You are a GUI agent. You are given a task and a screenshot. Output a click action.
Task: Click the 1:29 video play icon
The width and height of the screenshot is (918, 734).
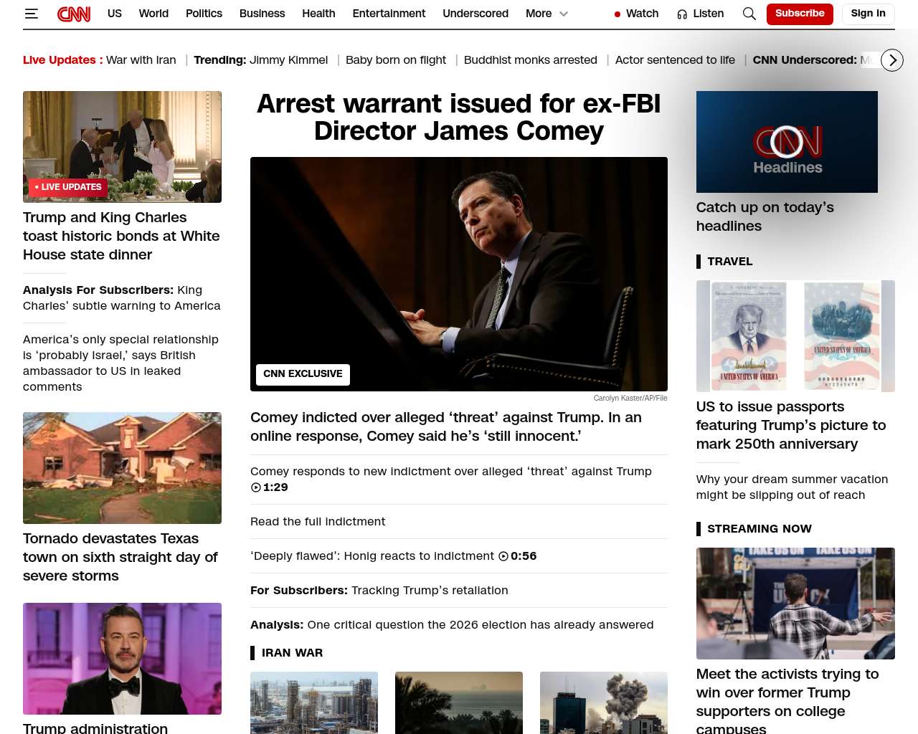point(256,487)
